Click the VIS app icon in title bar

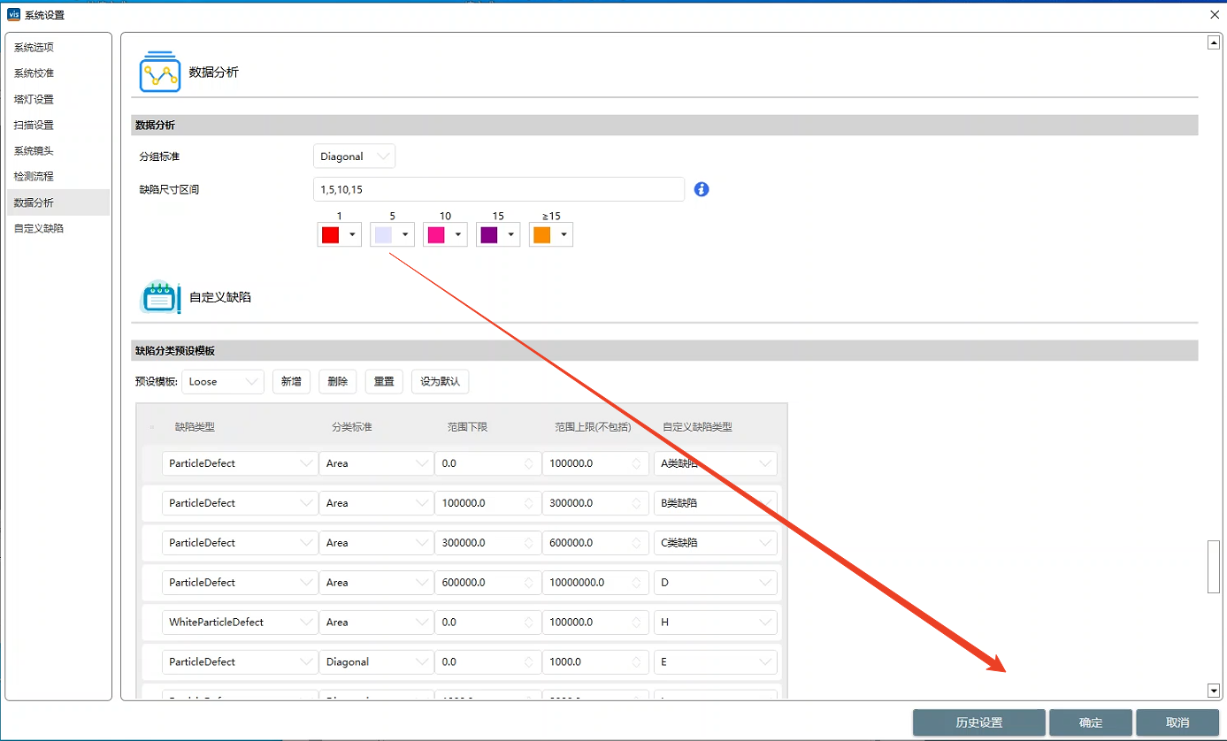(x=13, y=14)
